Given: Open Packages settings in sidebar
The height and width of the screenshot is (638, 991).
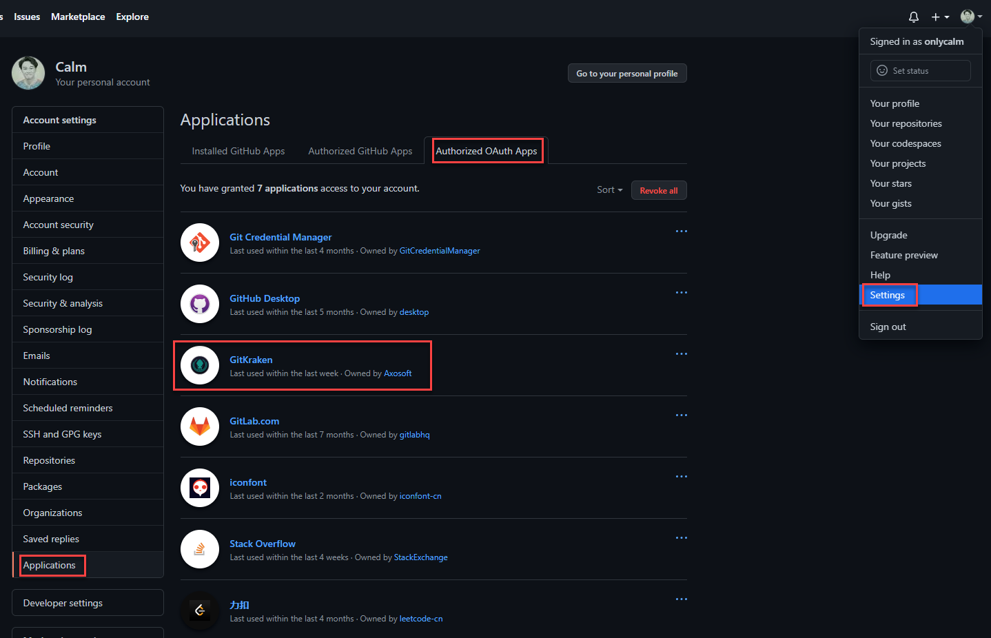Looking at the screenshot, I should pyautogui.click(x=88, y=486).
